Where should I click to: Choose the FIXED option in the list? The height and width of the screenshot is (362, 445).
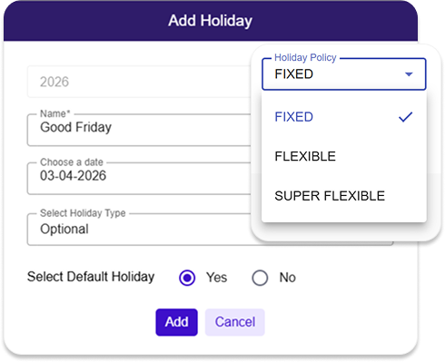tap(344, 117)
